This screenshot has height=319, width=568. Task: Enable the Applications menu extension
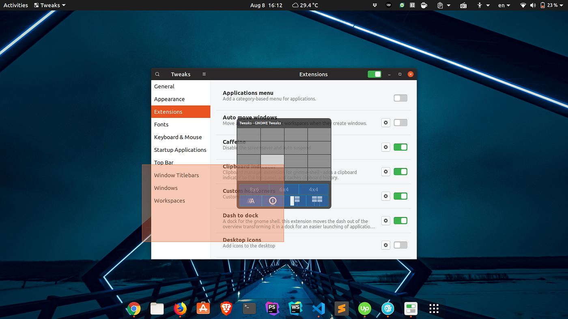tap(400, 98)
